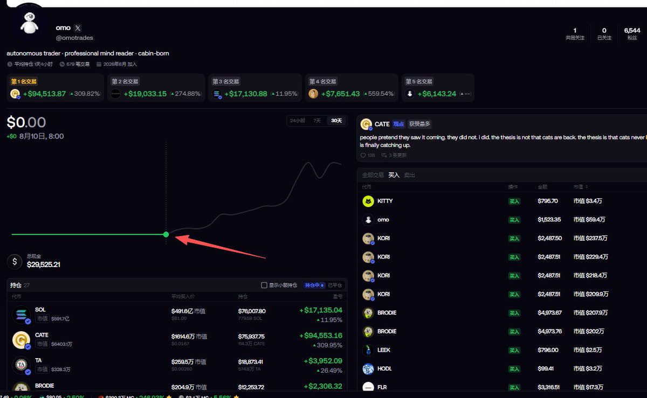Switch to the 全部交易 tab
This screenshot has width=647, height=398.
[373, 175]
